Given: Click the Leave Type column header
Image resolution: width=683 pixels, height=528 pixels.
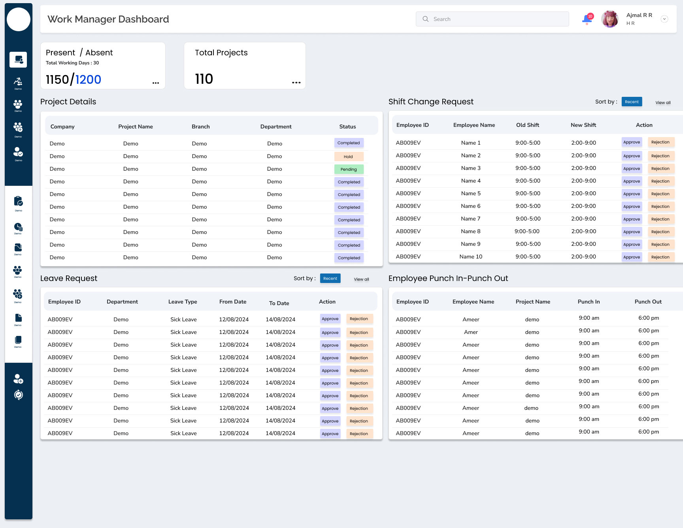Looking at the screenshot, I should [183, 302].
